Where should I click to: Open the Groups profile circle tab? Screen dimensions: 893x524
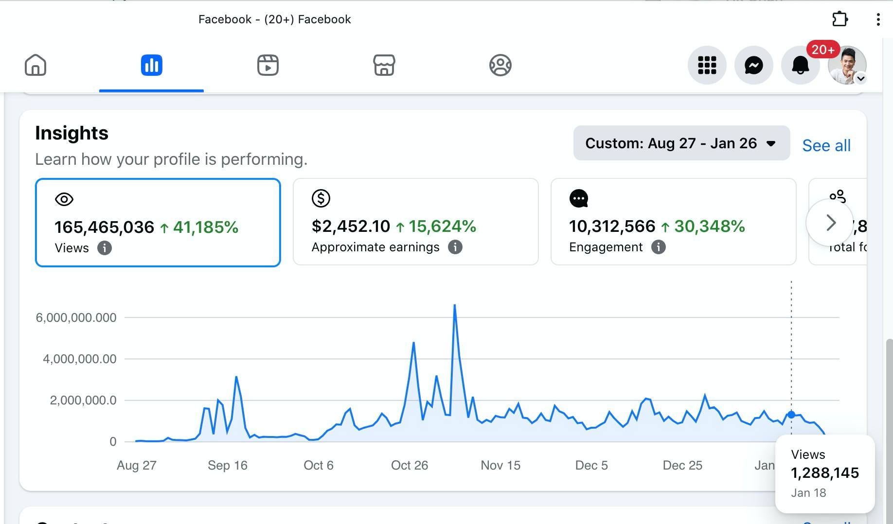click(500, 65)
